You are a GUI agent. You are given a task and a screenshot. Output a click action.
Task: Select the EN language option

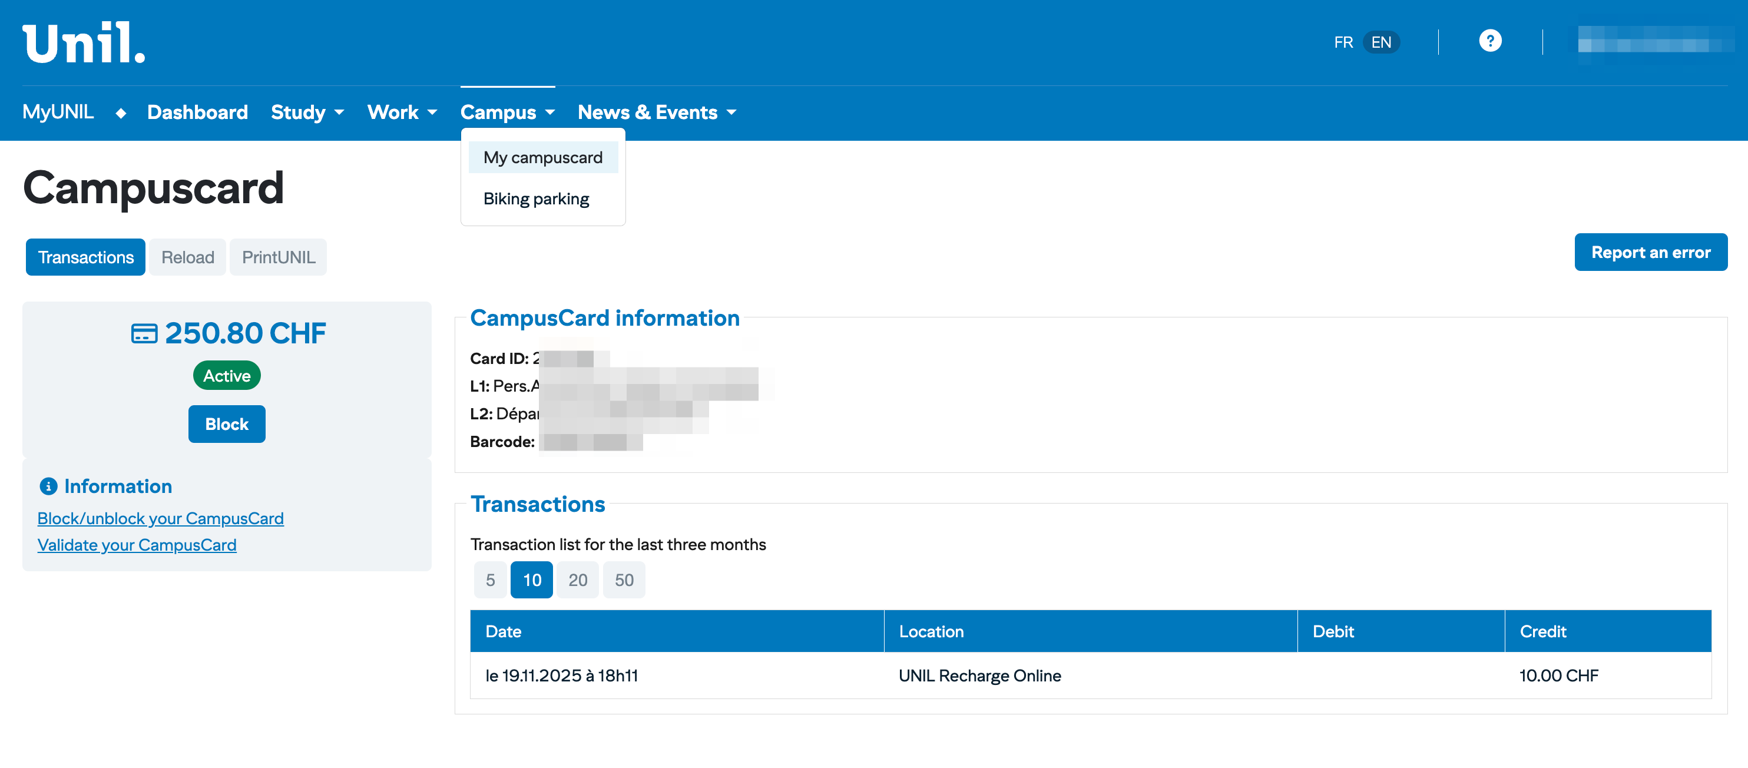pyautogui.click(x=1380, y=42)
